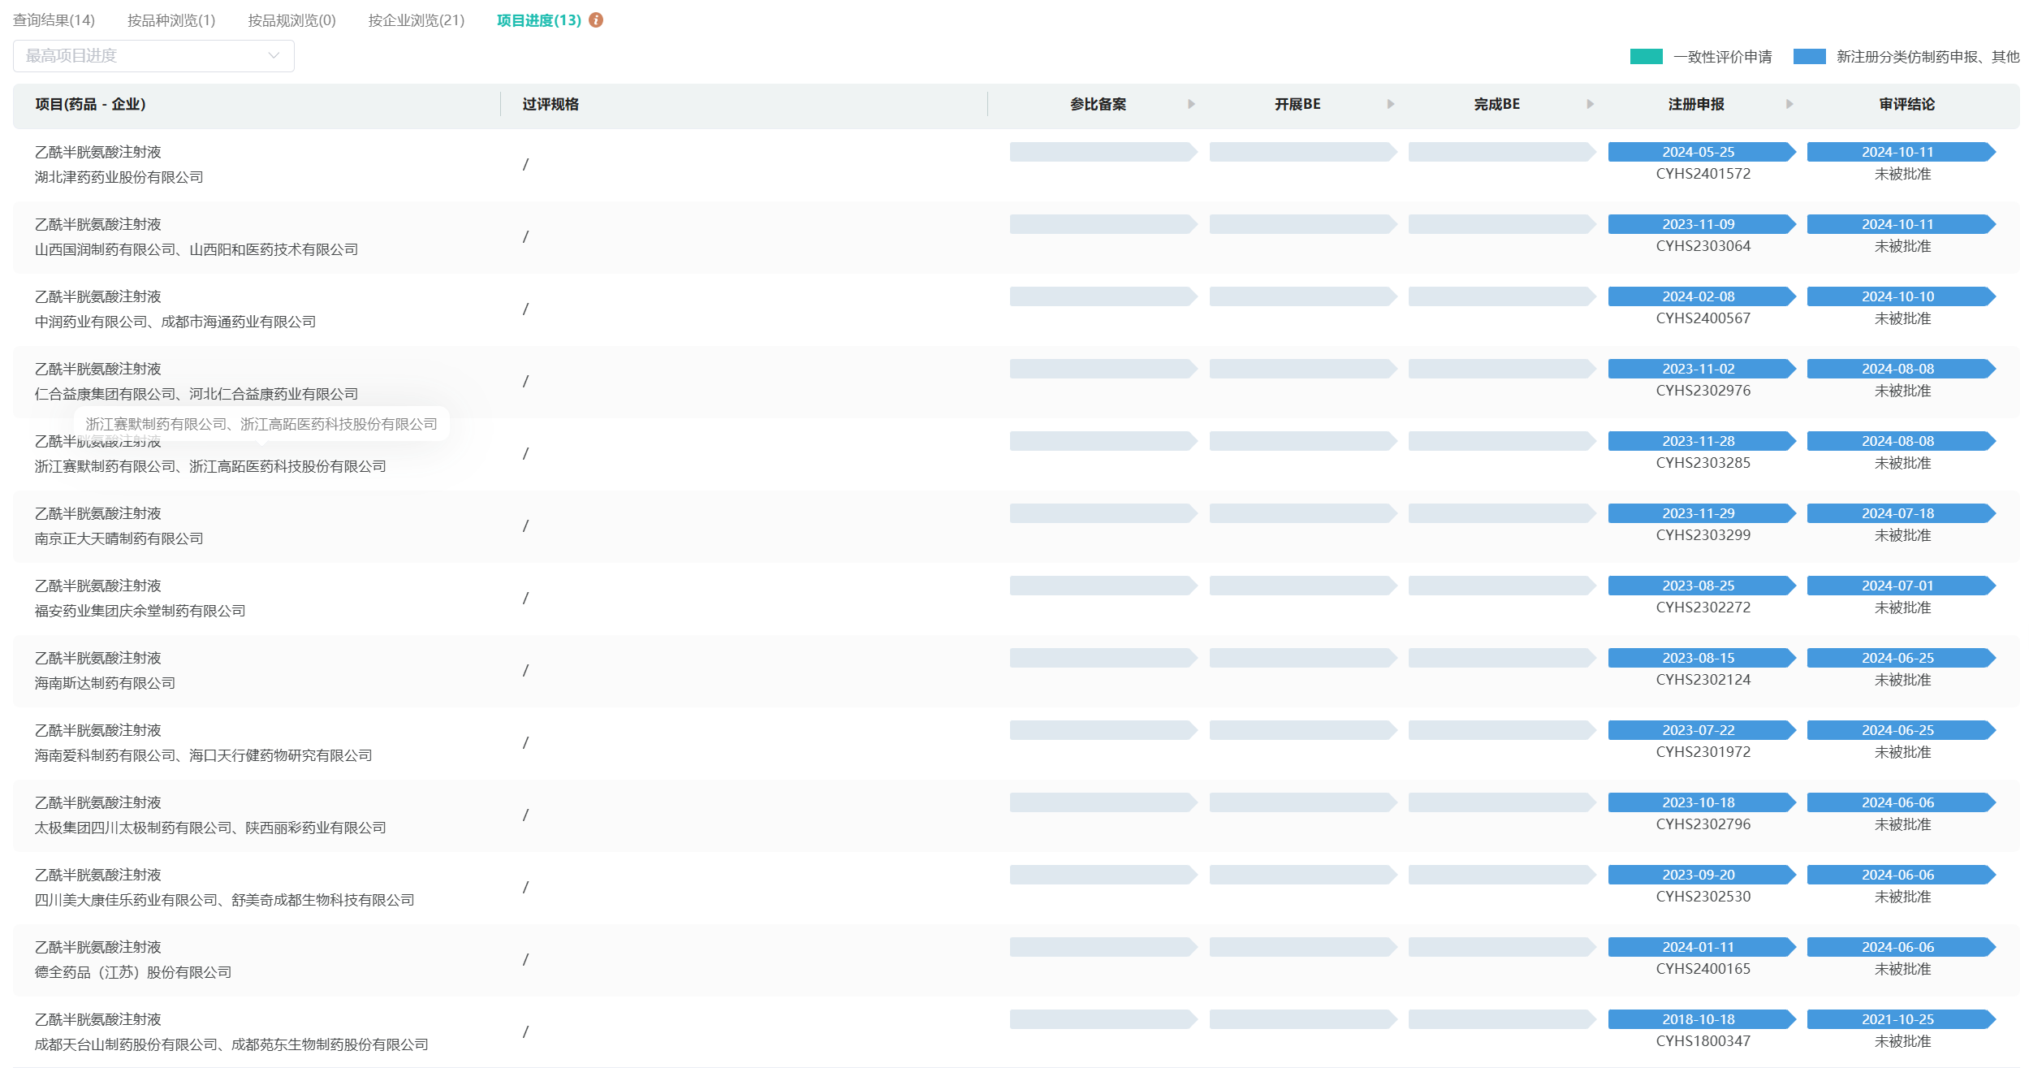Click the info icon beside 项目进度(13) tab

tap(596, 20)
